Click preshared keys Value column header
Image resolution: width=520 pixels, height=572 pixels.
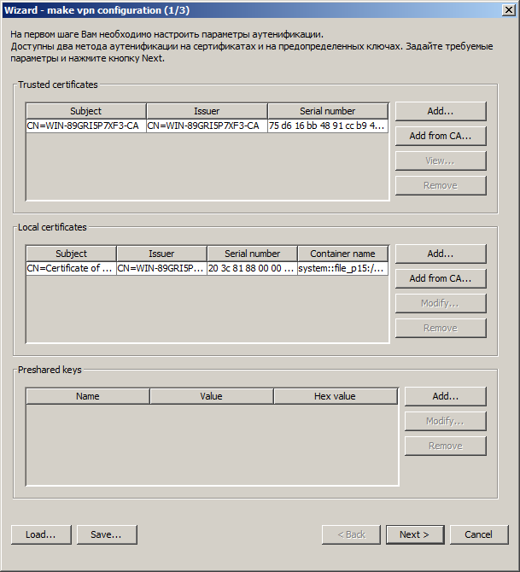pos(211,396)
